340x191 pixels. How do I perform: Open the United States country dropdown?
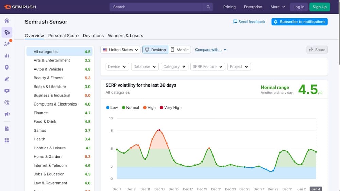pyautogui.click(x=120, y=50)
